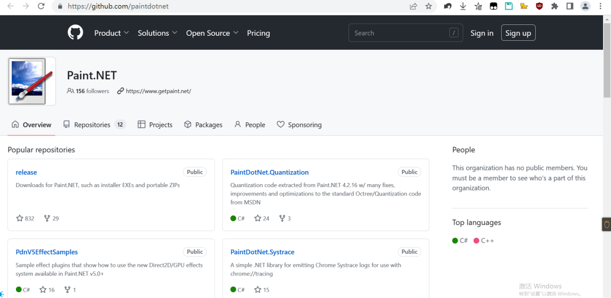This screenshot has height=298, width=611.
Task: Toggle the browser side panel icon
Action: coord(570,6)
